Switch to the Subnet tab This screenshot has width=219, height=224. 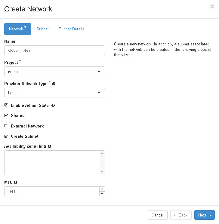[42, 29]
